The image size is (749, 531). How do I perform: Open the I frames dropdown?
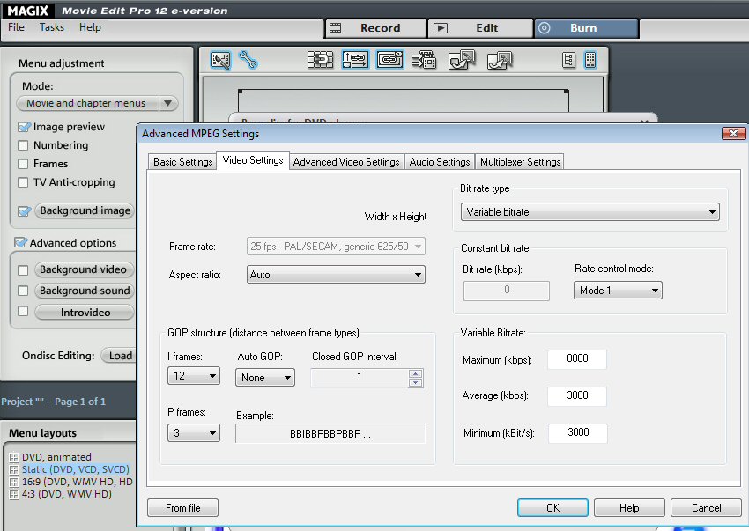194,376
